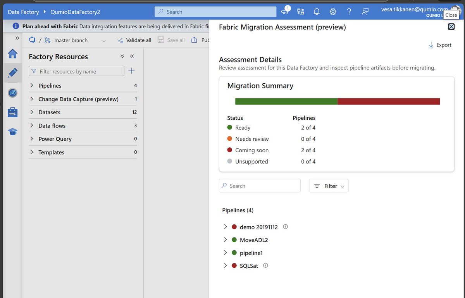Click red Coming soon segment of bar

click(x=389, y=101)
